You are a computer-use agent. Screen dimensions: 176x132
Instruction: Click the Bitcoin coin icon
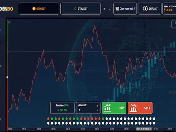point(34,8)
